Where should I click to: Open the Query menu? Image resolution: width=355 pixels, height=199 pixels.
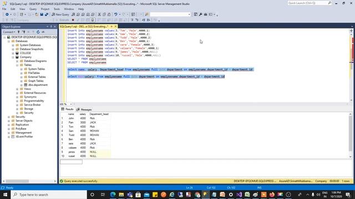click(33, 9)
